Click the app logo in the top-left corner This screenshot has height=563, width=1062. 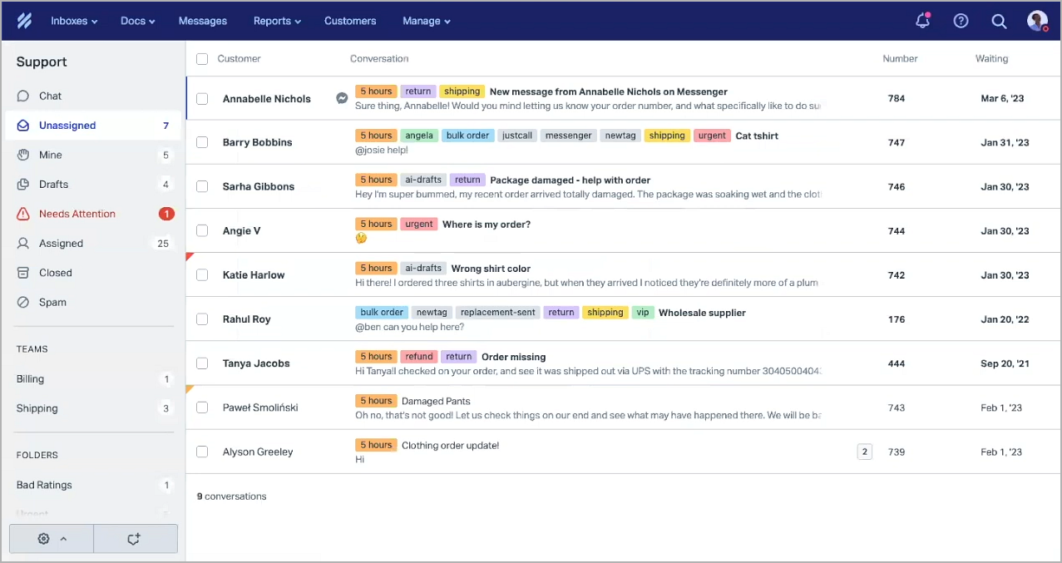tap(23, 20)
